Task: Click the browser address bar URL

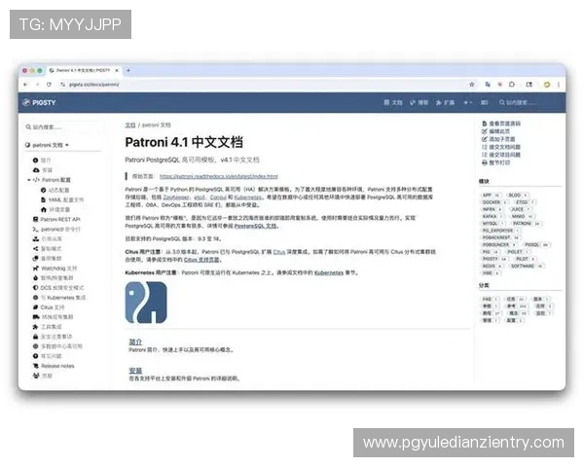Action: click(x=94, y=85)
